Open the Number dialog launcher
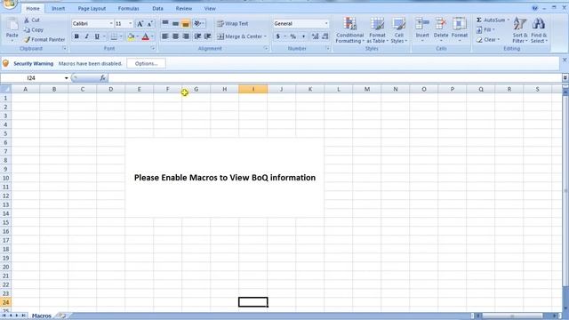The width and height of the screenshot is (569, 320). click(327, 48)
